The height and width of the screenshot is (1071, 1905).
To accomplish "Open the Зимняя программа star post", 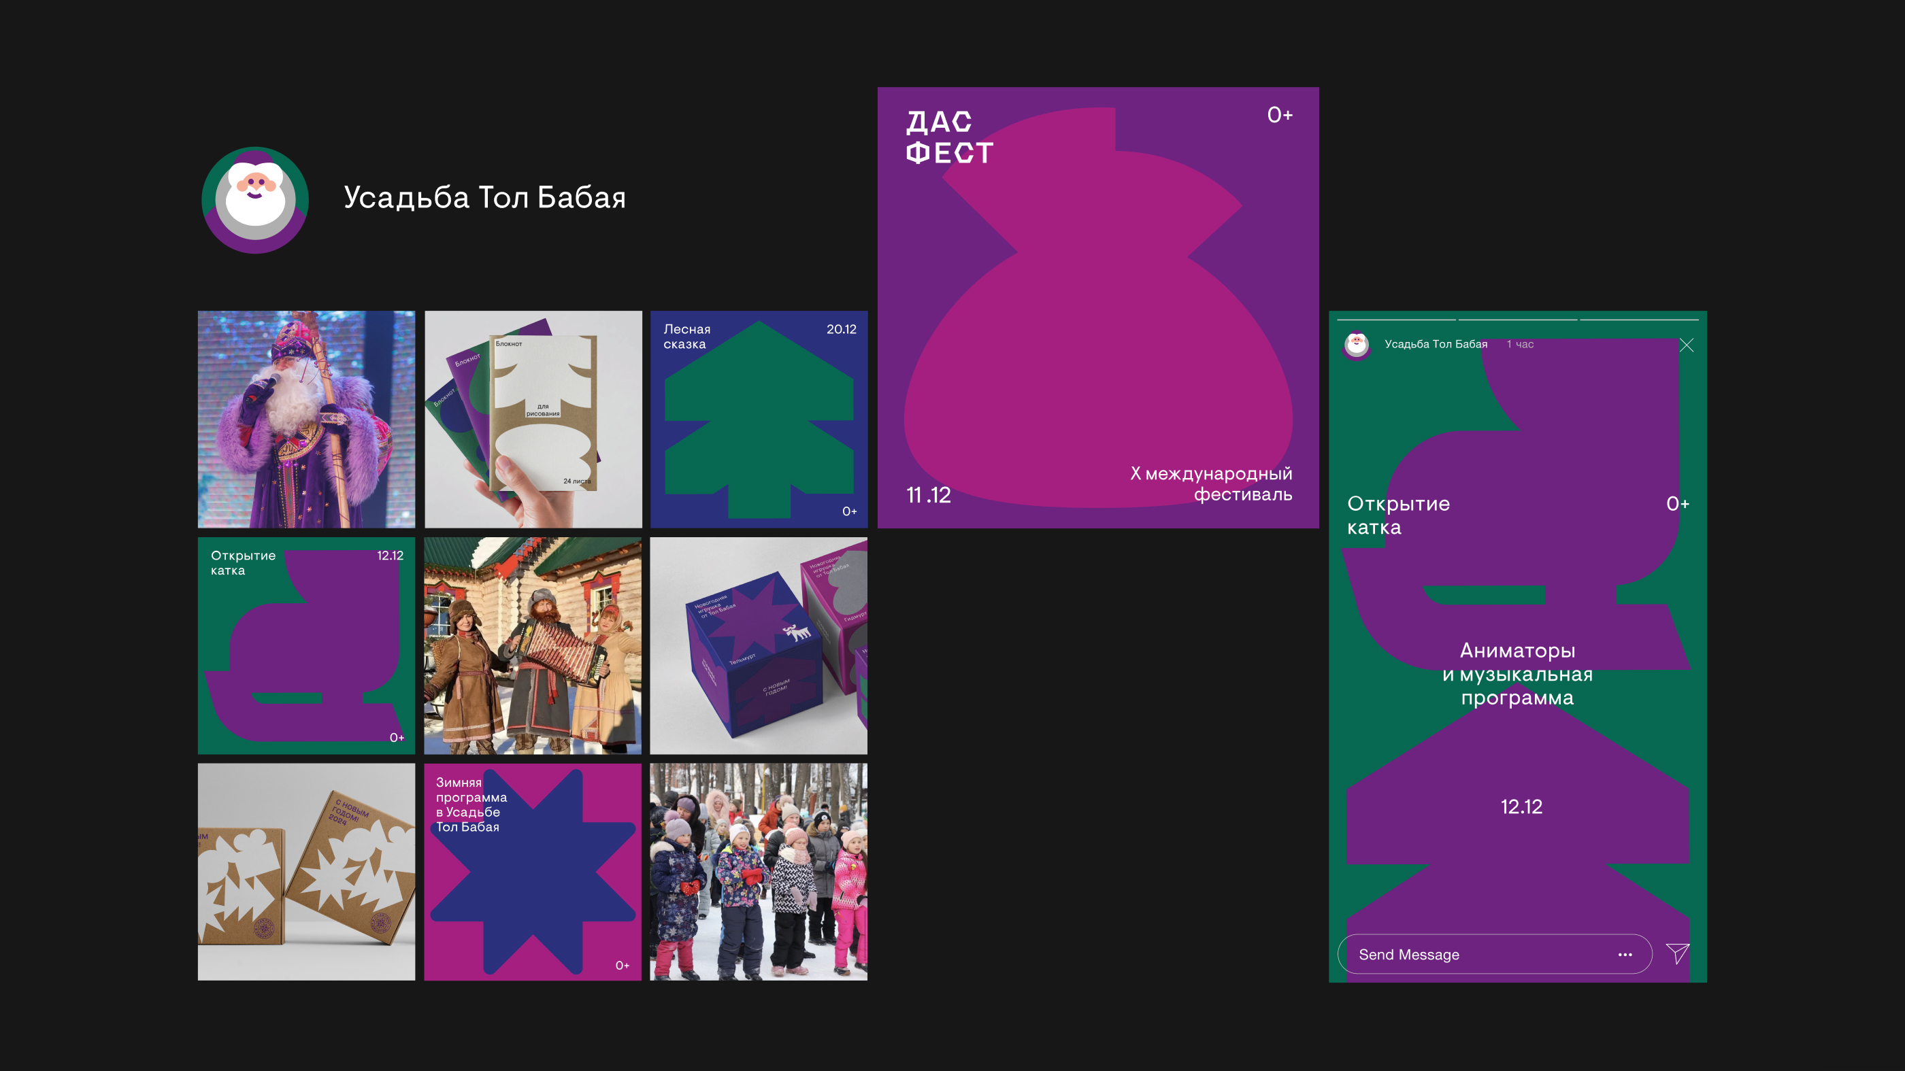I will [x=533, y=872].
